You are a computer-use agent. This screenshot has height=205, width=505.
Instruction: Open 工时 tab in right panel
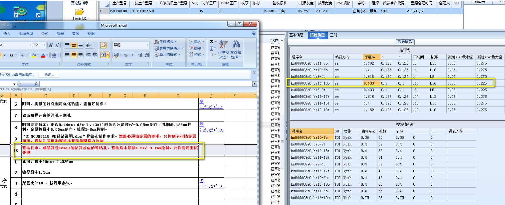click(334, 35)
